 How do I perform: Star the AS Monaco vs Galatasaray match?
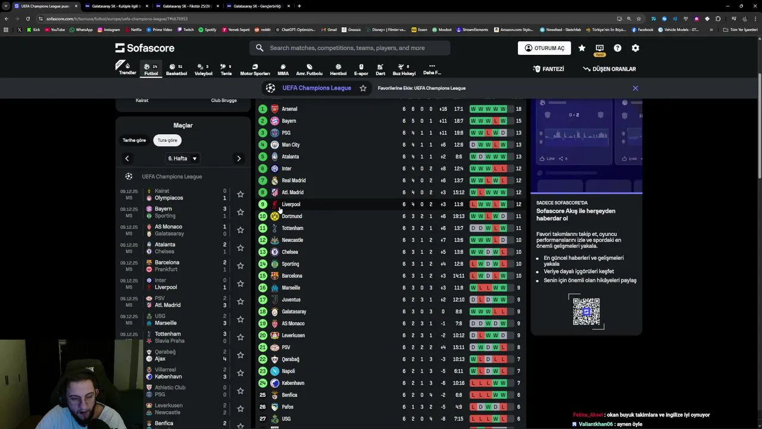pos(241,230)
